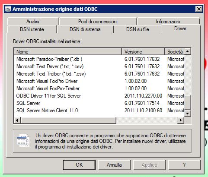Click version 6.01.7601.17632 of Text Driver
Image resolution: width=208 pixels, height=177 pixels.
[x=142, y=66]
